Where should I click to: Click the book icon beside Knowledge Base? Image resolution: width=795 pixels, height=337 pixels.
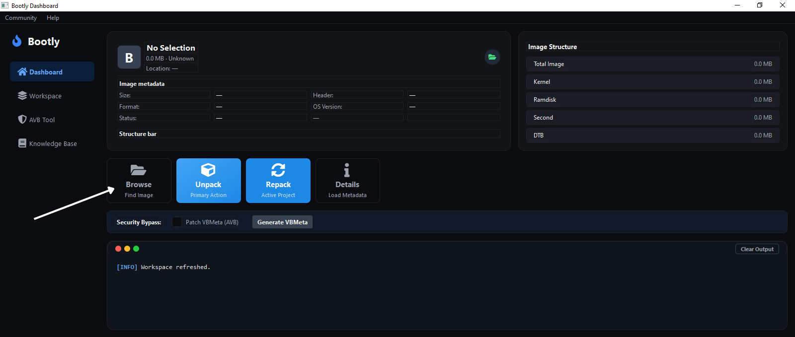click(x=22, y=143)
